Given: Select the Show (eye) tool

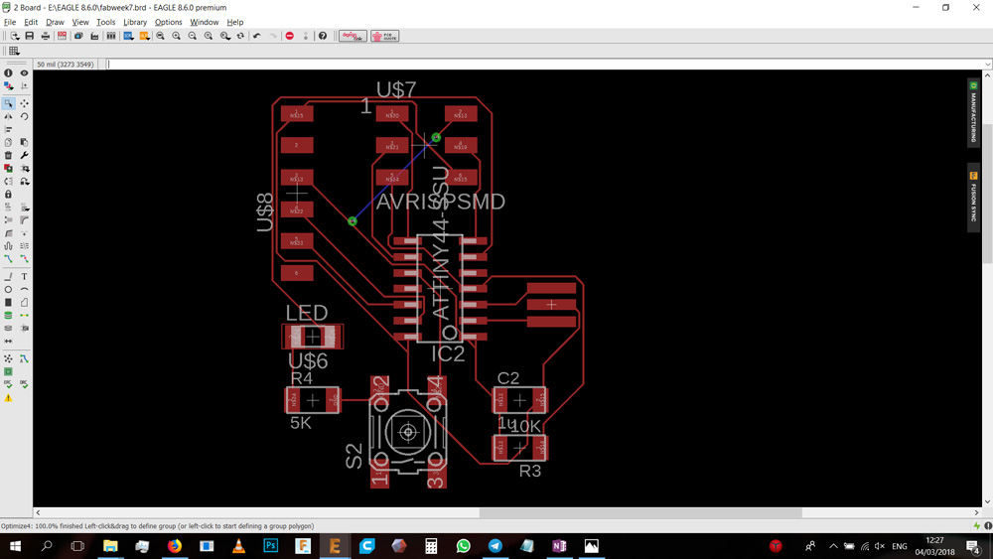Looking at the screenshot, I should (24, 72).
